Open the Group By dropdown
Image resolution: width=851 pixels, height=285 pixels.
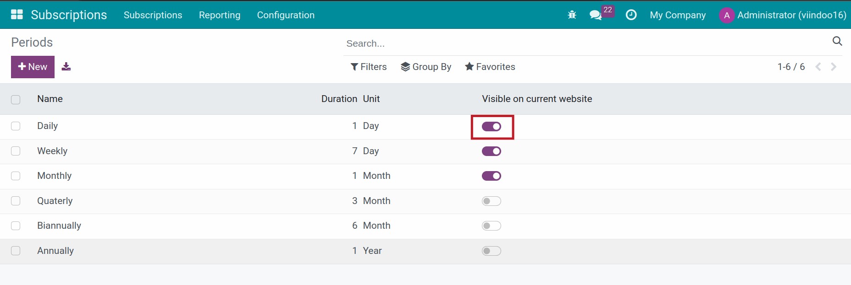click(426, 67)
